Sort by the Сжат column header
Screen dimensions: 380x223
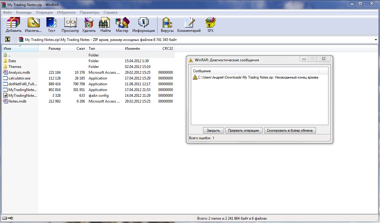pos(75,49)
